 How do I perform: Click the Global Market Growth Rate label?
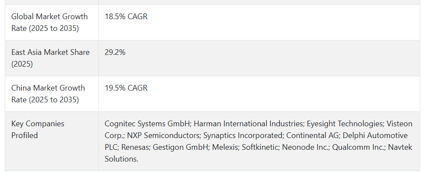click(49, 22)
